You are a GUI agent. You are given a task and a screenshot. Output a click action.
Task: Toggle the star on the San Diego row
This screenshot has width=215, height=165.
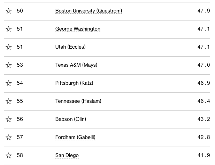click(9, 156)
